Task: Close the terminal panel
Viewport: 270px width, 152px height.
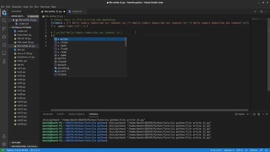Action: [267, 114]
